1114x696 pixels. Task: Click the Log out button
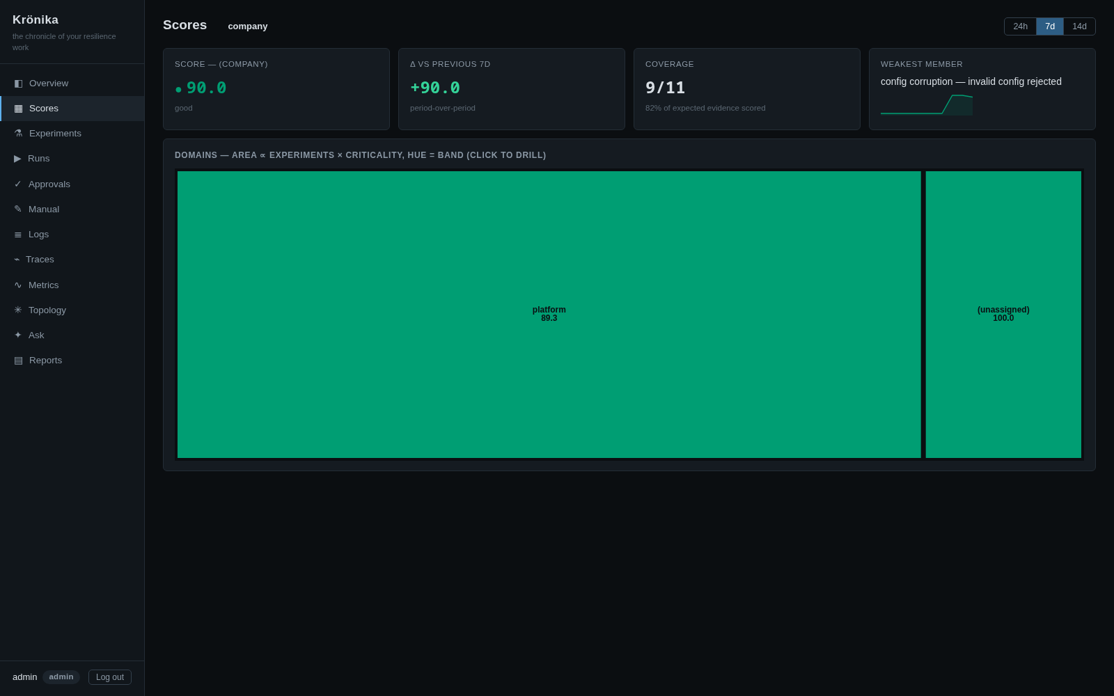(110, 677)
